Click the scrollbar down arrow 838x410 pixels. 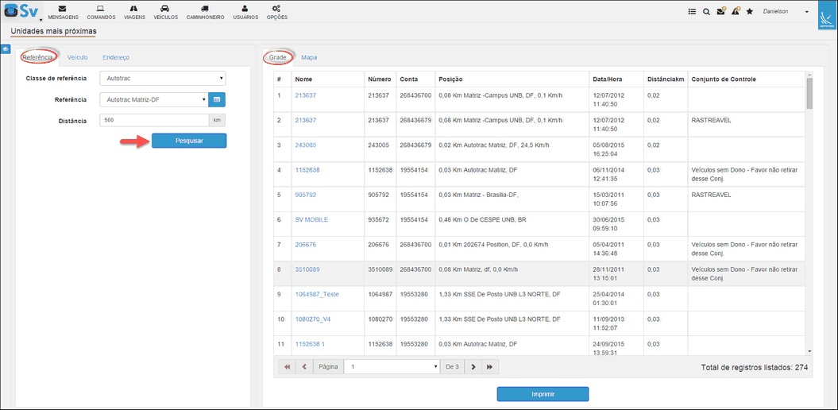tap(809, 351)
